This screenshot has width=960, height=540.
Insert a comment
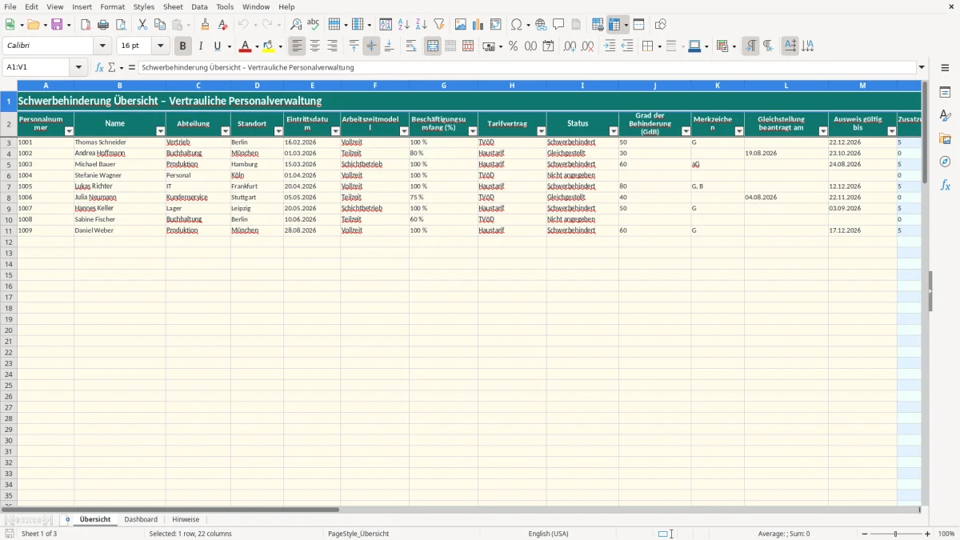[x=558, y=25]
